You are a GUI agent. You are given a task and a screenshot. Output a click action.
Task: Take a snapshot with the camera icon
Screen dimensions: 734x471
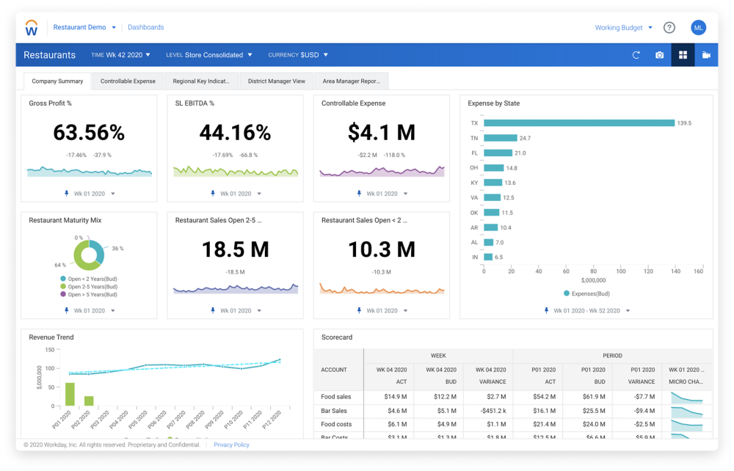point(660,55)
